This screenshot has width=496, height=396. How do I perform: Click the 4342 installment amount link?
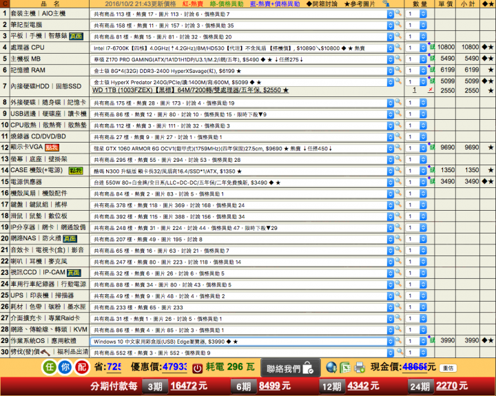pyautogui.click(x=358, y=386)
